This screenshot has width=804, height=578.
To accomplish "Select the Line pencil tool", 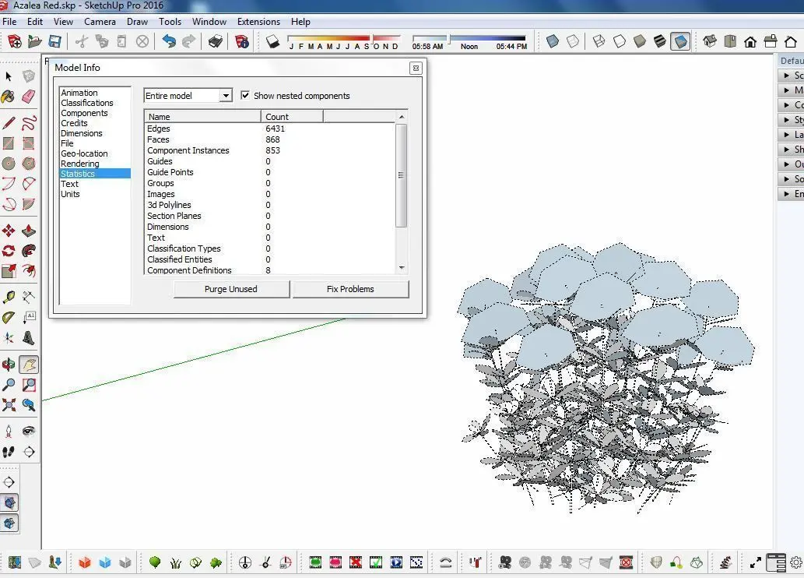I will click(9, 122).
